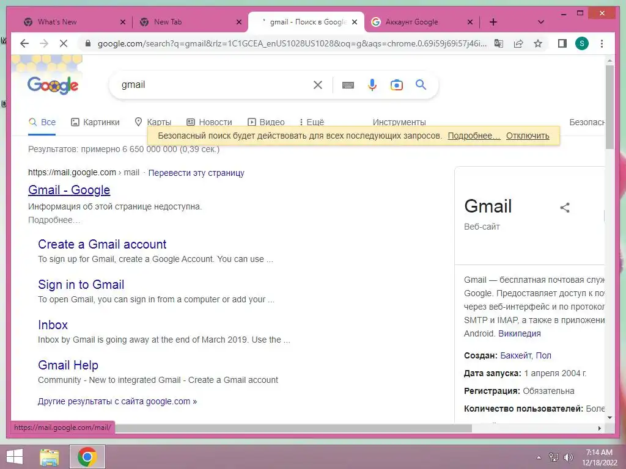Screen dimensions: 626x469
Task: Close the New Tab tab
Action: tap(239, 22)
